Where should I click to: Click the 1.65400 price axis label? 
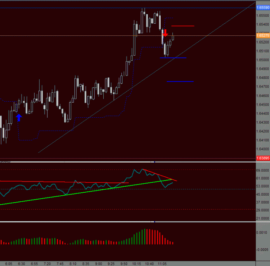(x=263, y=25)
